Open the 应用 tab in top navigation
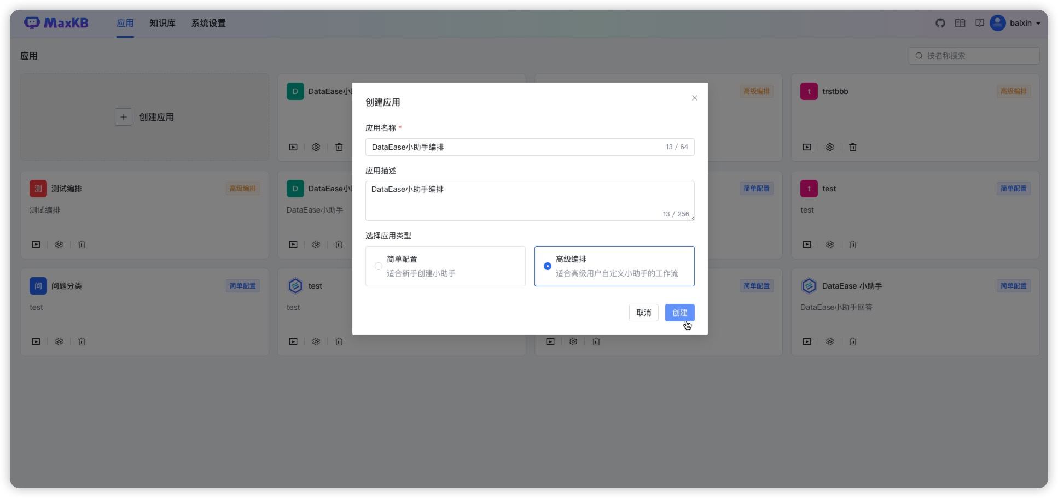 point(125,23)
